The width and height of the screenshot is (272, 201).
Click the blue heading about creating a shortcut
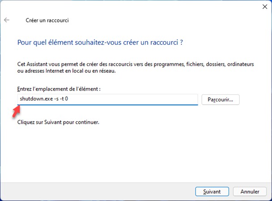pos(101,43)
